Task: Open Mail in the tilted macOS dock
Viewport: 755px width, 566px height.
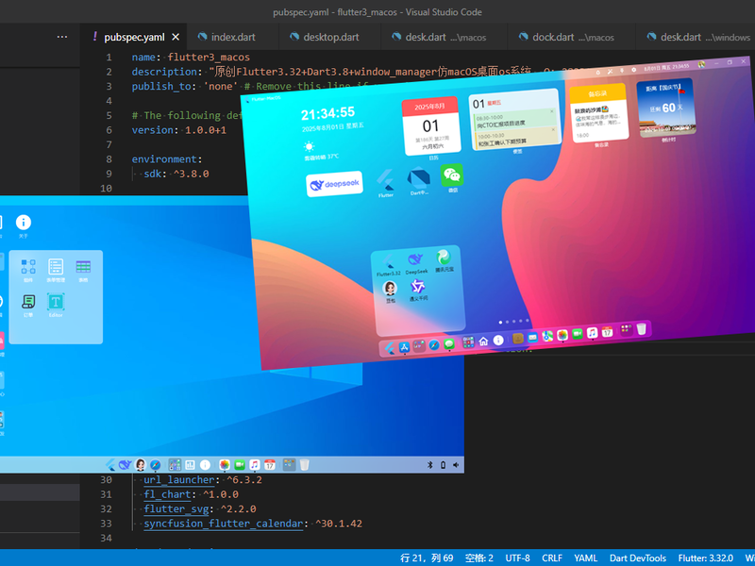Action: point(532,337)
